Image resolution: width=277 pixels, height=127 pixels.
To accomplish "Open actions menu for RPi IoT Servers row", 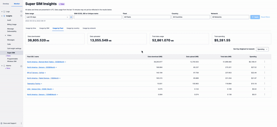I will [x=265, y=72].
